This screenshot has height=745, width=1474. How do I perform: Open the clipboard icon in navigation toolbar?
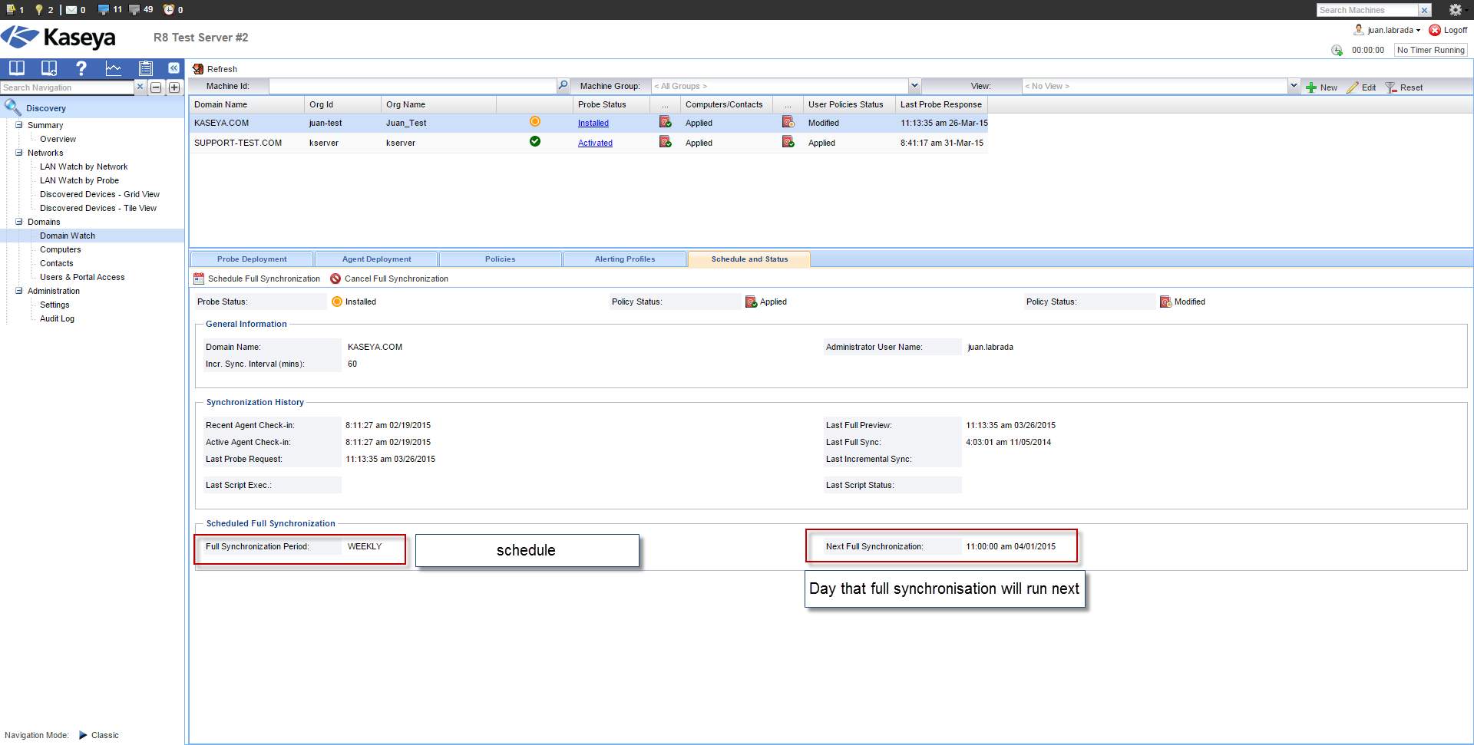pyautogui.click(x=146, y=68)
